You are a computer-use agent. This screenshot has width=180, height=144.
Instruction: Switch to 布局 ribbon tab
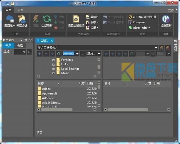21,10
